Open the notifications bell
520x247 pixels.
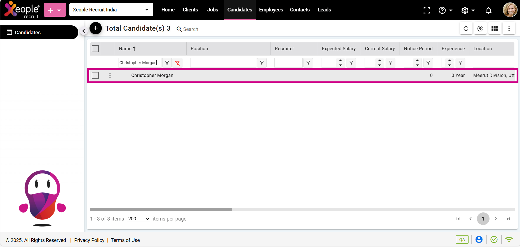tap(488, 10)
